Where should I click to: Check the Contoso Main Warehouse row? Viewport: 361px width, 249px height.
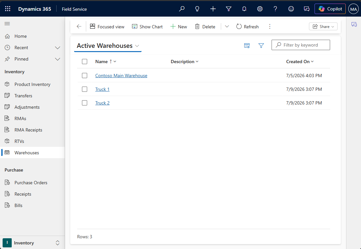click(85, 76)
